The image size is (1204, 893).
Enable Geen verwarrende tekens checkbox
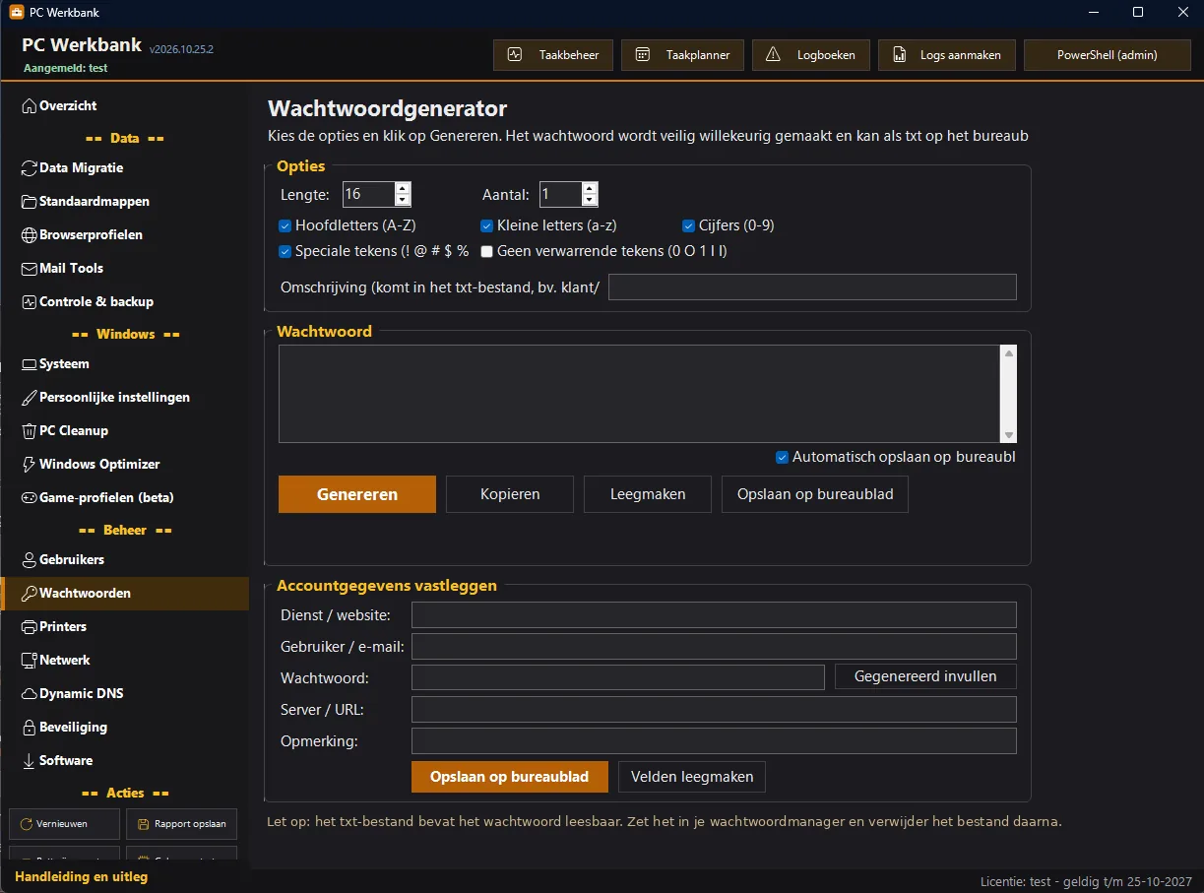pyautogui.click(x=486, y=251)
